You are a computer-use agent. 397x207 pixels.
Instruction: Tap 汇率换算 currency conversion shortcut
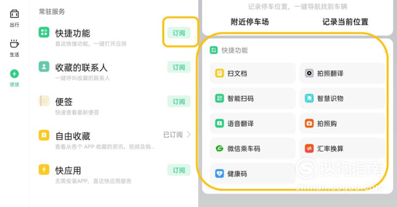[x=342, y=149]
